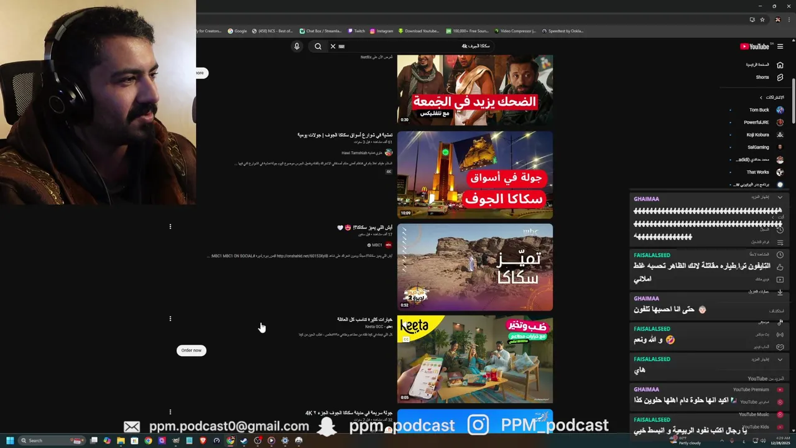Screen dimensions: 796x448
Task: Click the install/cast icon in address bar
Action: coord(752,19)
